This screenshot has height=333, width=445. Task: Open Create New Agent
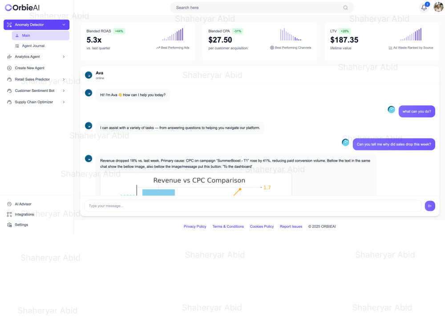[x=29, y=68]
